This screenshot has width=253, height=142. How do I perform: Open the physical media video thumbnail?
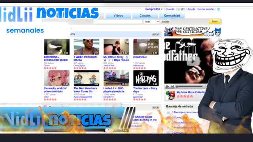coord(116,78)
